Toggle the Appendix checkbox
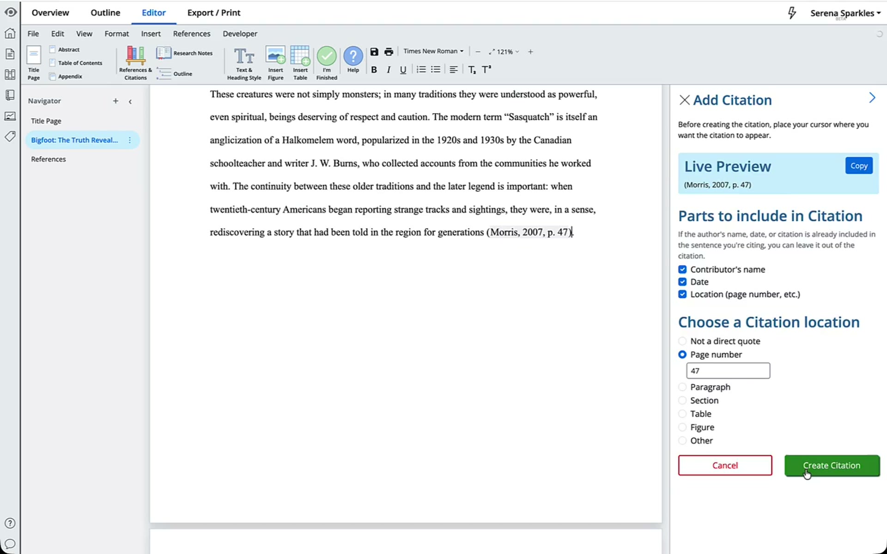This screenshot has height=554, width=887. point(53,76)
